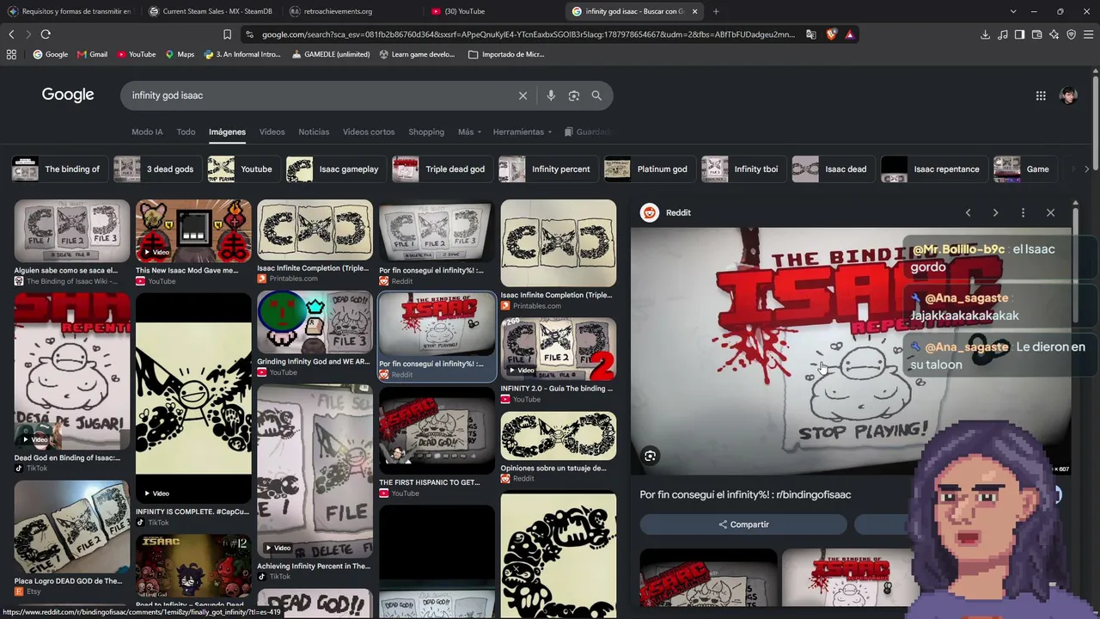Search by image with the lens icon

[574, 95]
